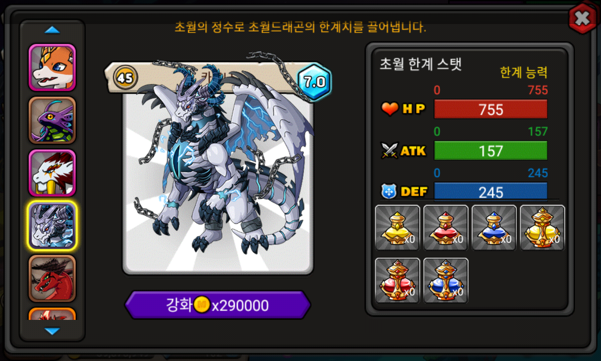Viewport: 601px width, 361px height.
Task: Choose the purple serpent dragon portrait
Action: click(x=52, y=120)
